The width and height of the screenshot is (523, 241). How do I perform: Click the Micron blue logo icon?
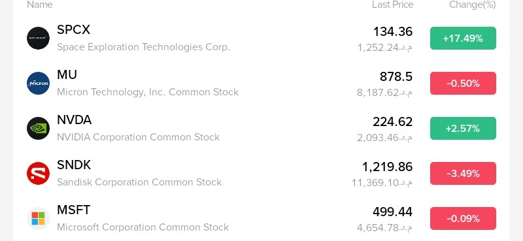tap(39, 83)
